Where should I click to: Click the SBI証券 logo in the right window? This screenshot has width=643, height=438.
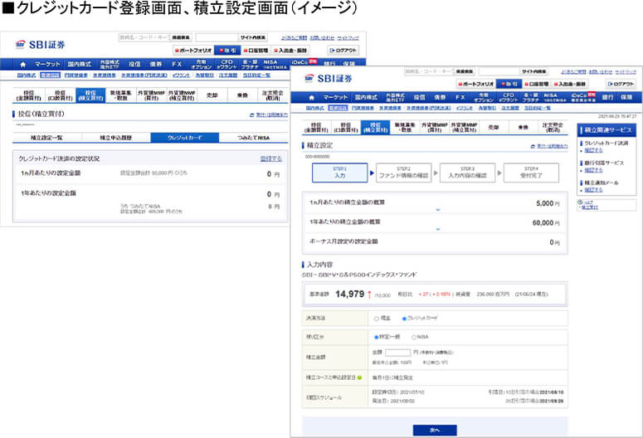(329, 78)
